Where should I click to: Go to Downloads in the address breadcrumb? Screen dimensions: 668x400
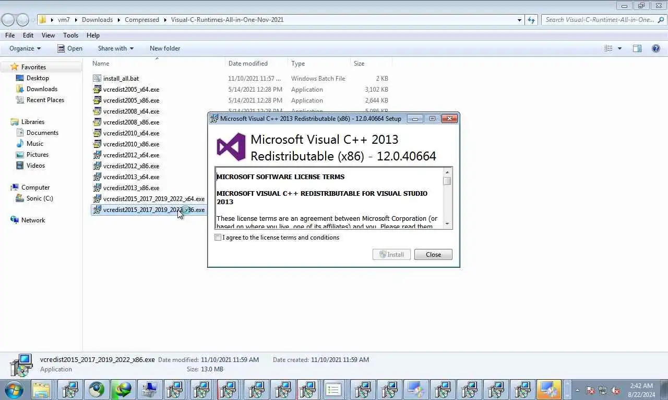click(97, 20)
